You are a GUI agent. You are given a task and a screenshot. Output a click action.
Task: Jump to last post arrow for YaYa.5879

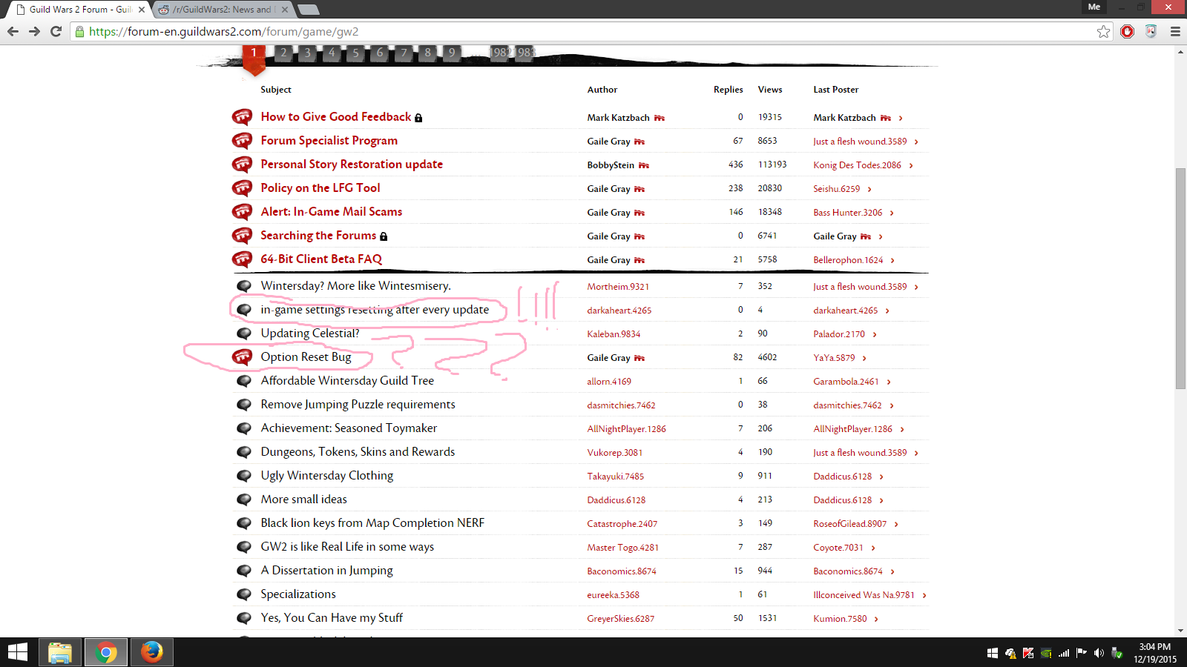[x=864, y=358]
